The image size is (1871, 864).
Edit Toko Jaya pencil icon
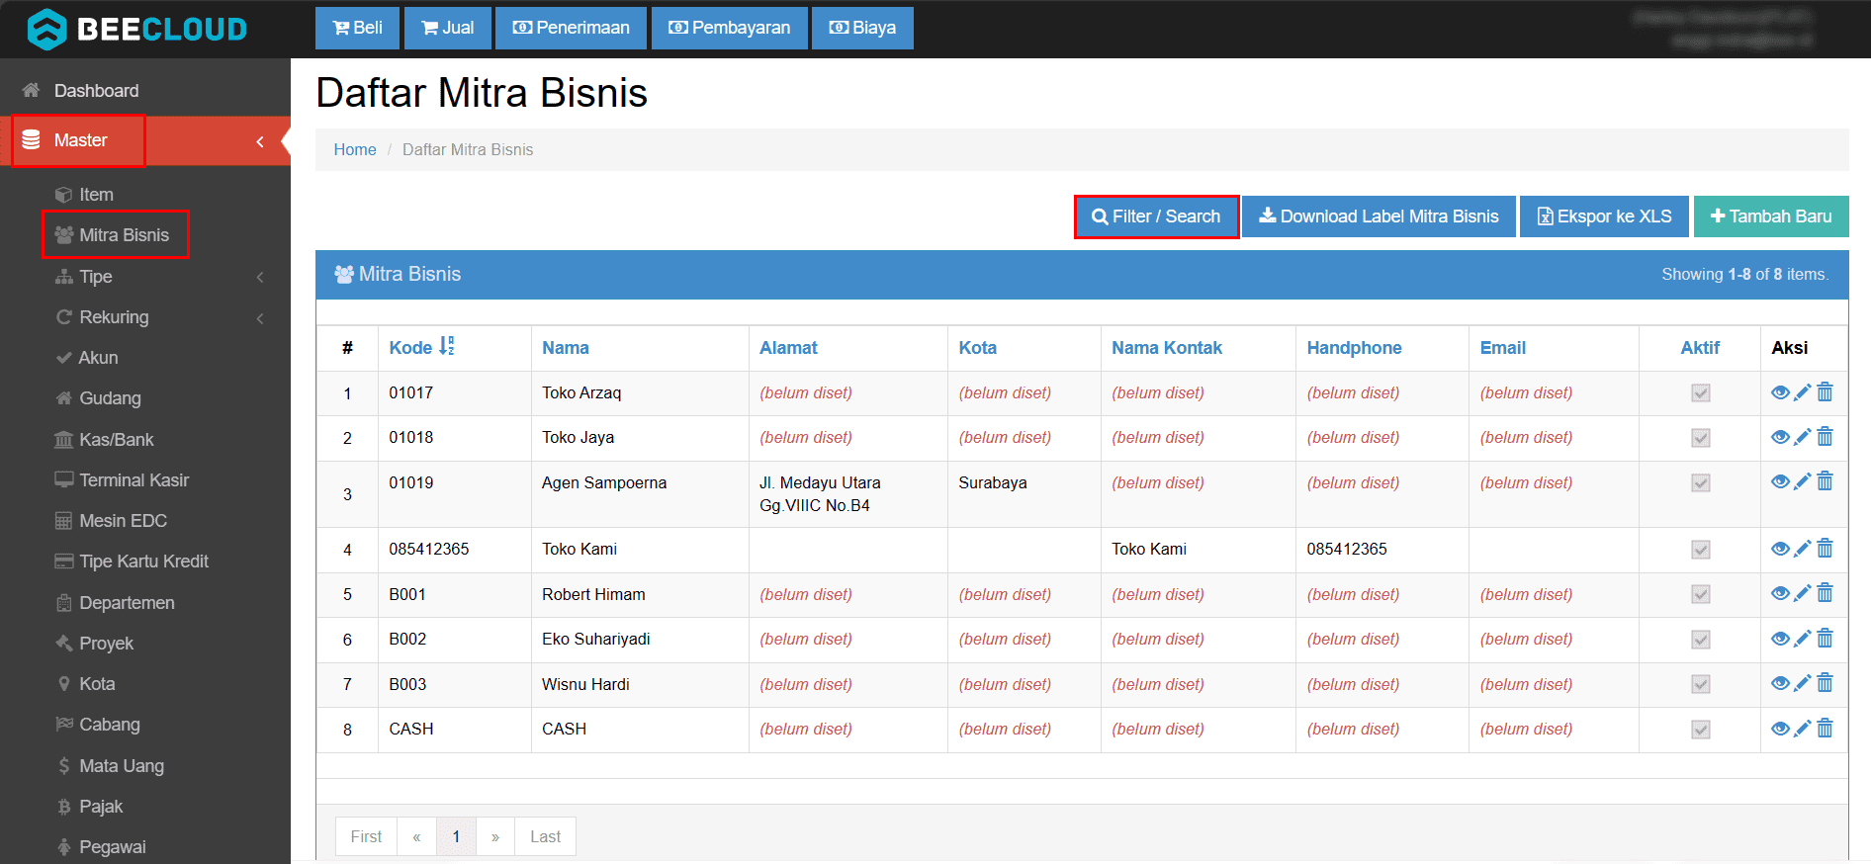click(x=1803, y=437)
